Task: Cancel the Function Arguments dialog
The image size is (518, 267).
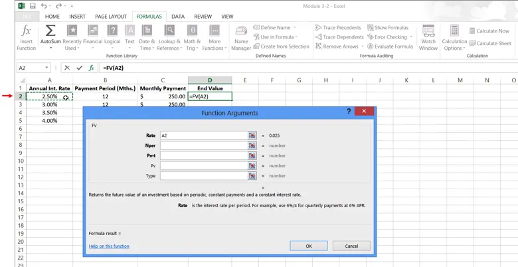Action: [351, 246]
